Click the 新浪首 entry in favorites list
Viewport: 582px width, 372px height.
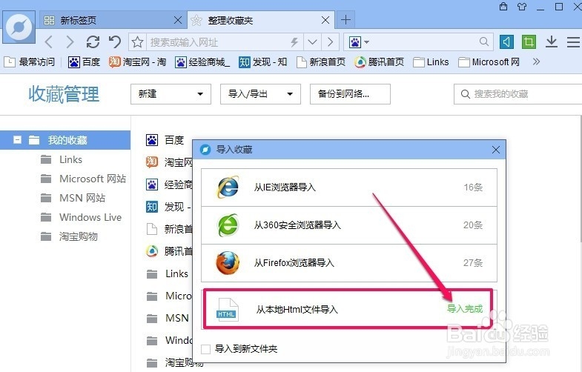[169, 229]
